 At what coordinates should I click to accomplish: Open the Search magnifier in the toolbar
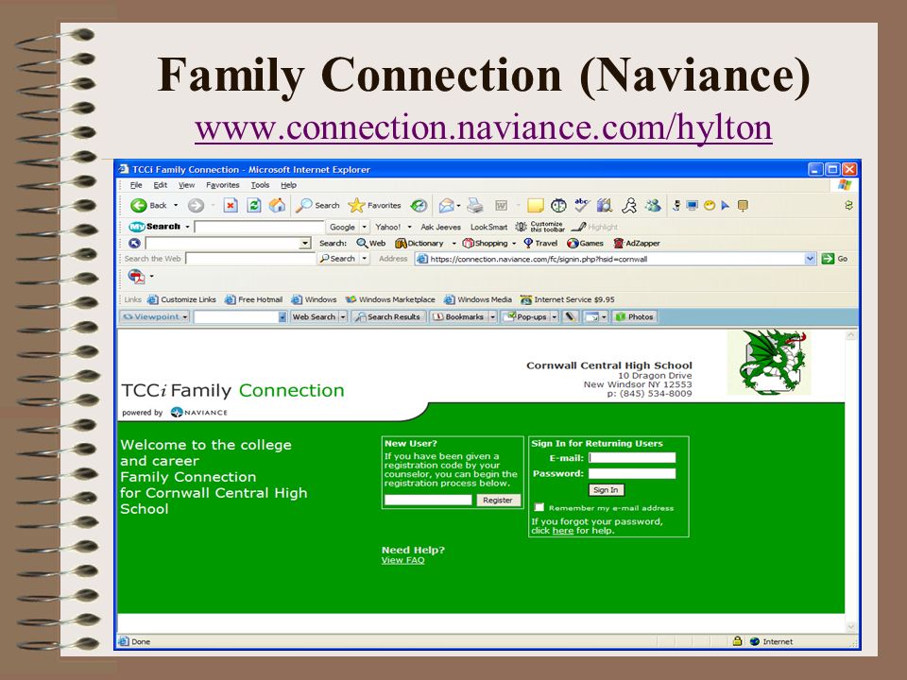click(317, 205)
